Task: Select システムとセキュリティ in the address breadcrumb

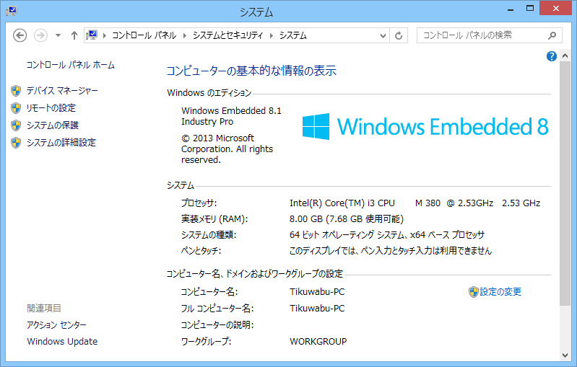Action: pyautogui.click(x=227, y=35)
